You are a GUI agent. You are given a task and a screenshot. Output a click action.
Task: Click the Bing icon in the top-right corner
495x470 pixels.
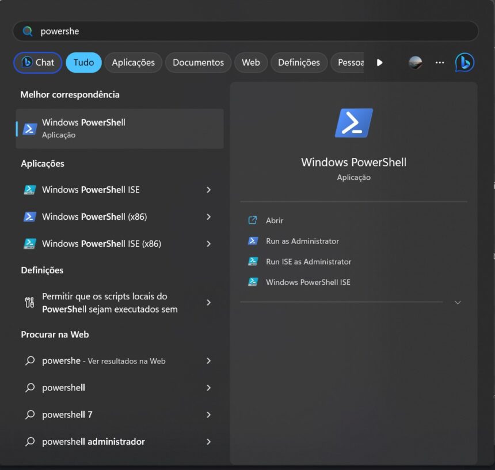(x=465, y=62)
